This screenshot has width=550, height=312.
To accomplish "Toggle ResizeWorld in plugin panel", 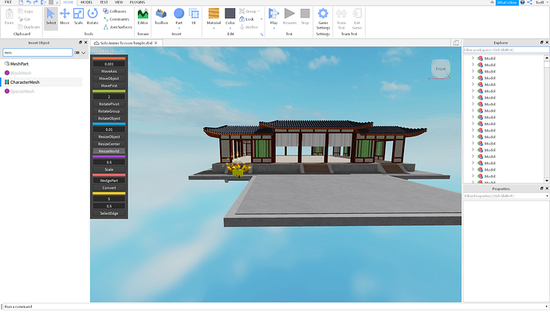I will tap(109, 151).
